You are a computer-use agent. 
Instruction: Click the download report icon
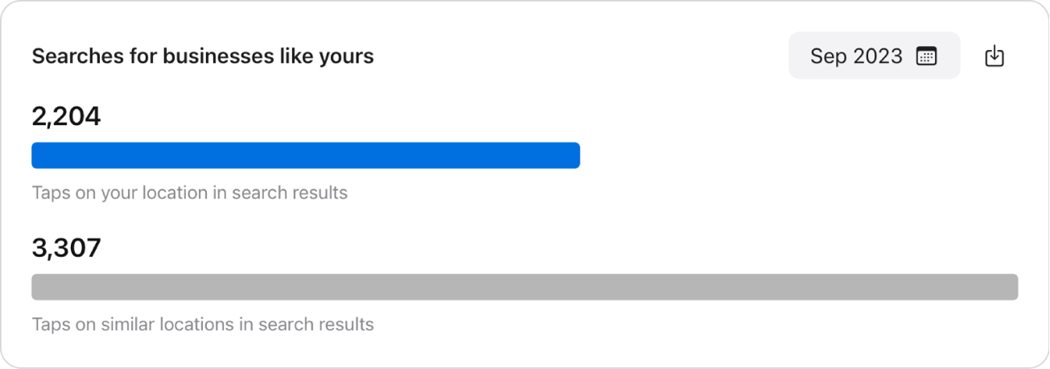point(994,56)
